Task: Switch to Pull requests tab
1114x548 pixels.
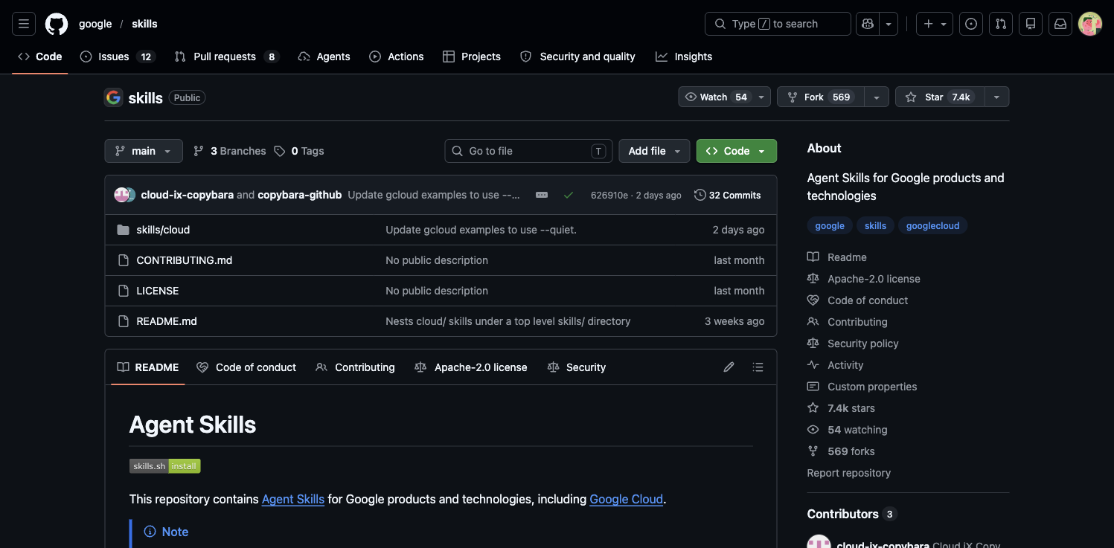Action: click(226, 57)
